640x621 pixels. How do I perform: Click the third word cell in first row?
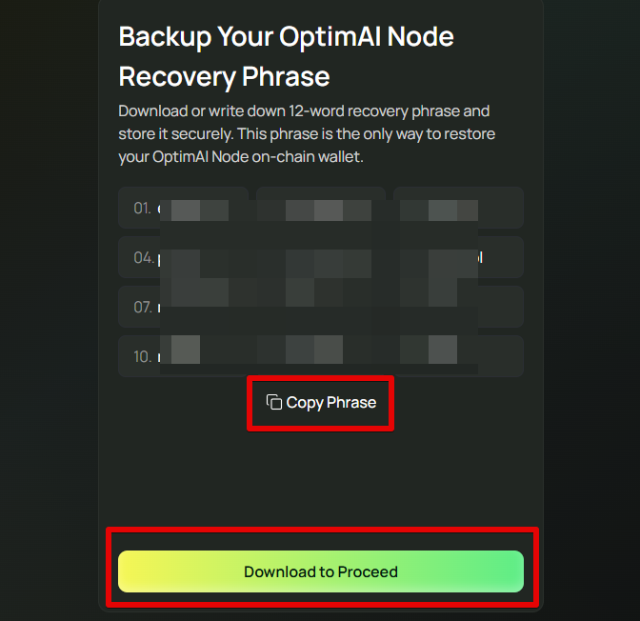(458, 208)
